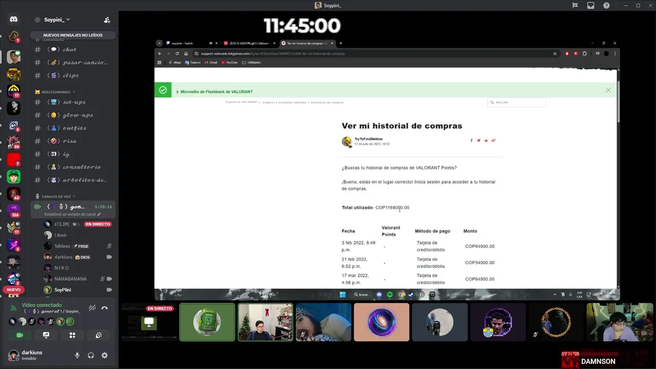Select green avatar video tile
Viewport: 656px width, 369px height.
pyautogui.click(x=207, y=322)
